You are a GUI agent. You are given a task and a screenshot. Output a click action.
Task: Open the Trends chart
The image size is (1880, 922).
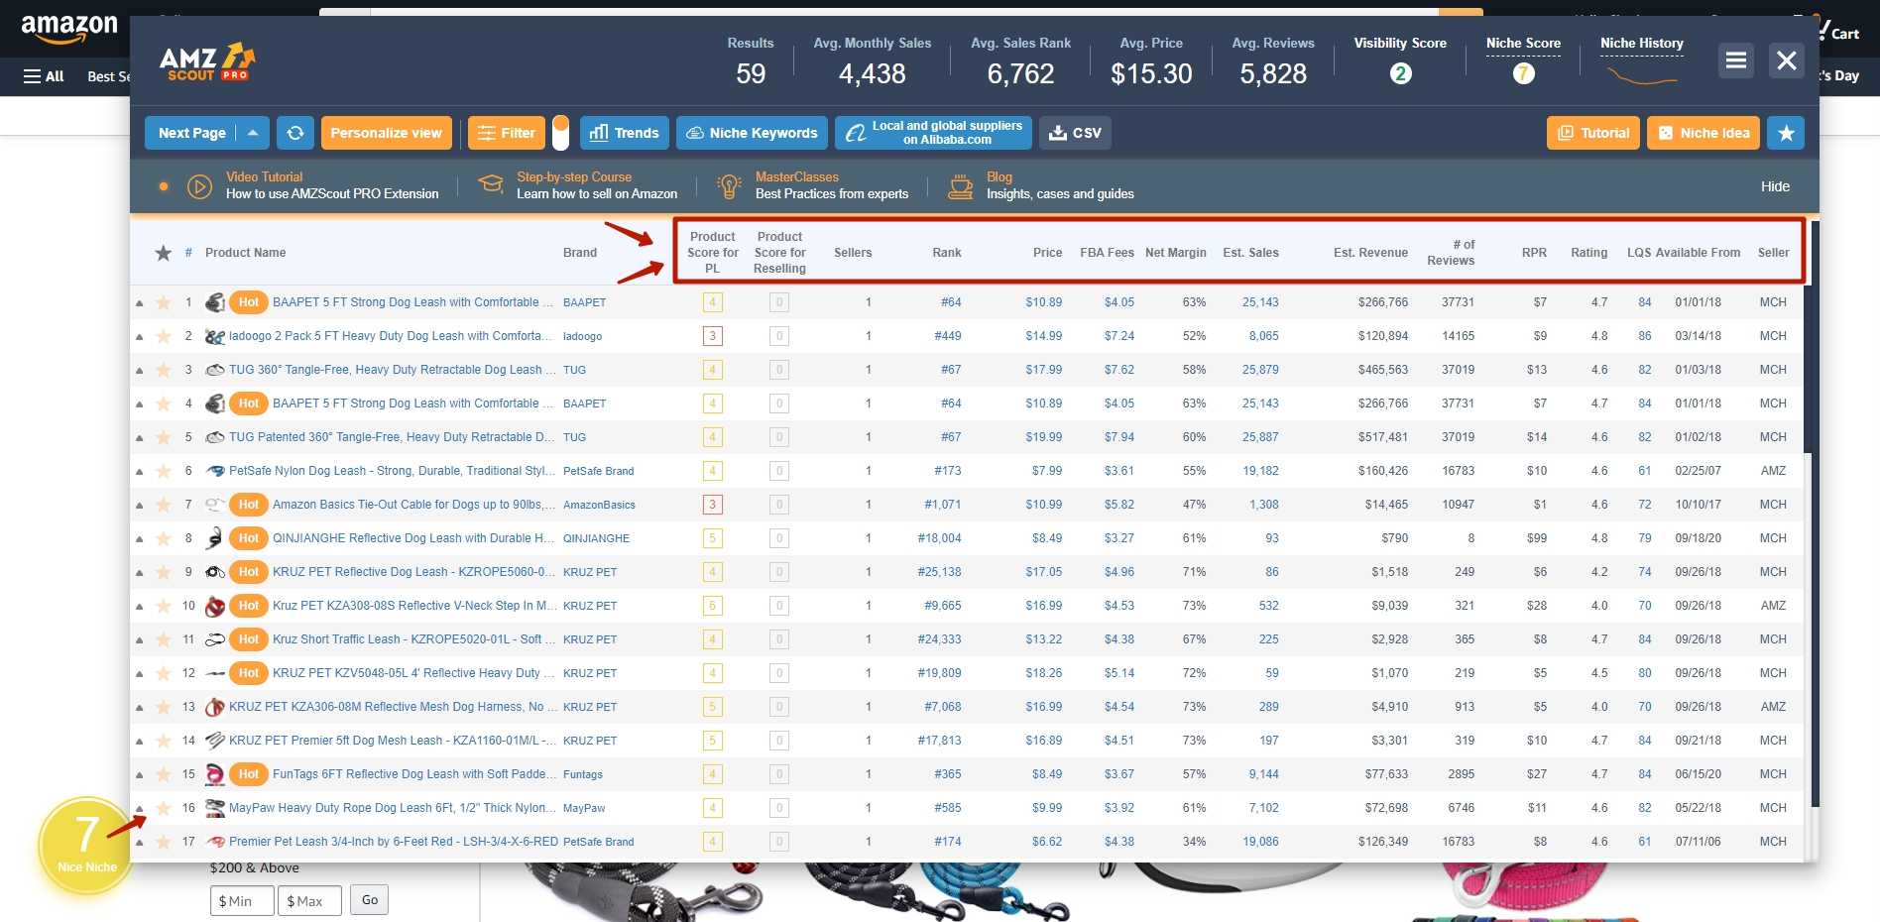[x=625, y=133]
